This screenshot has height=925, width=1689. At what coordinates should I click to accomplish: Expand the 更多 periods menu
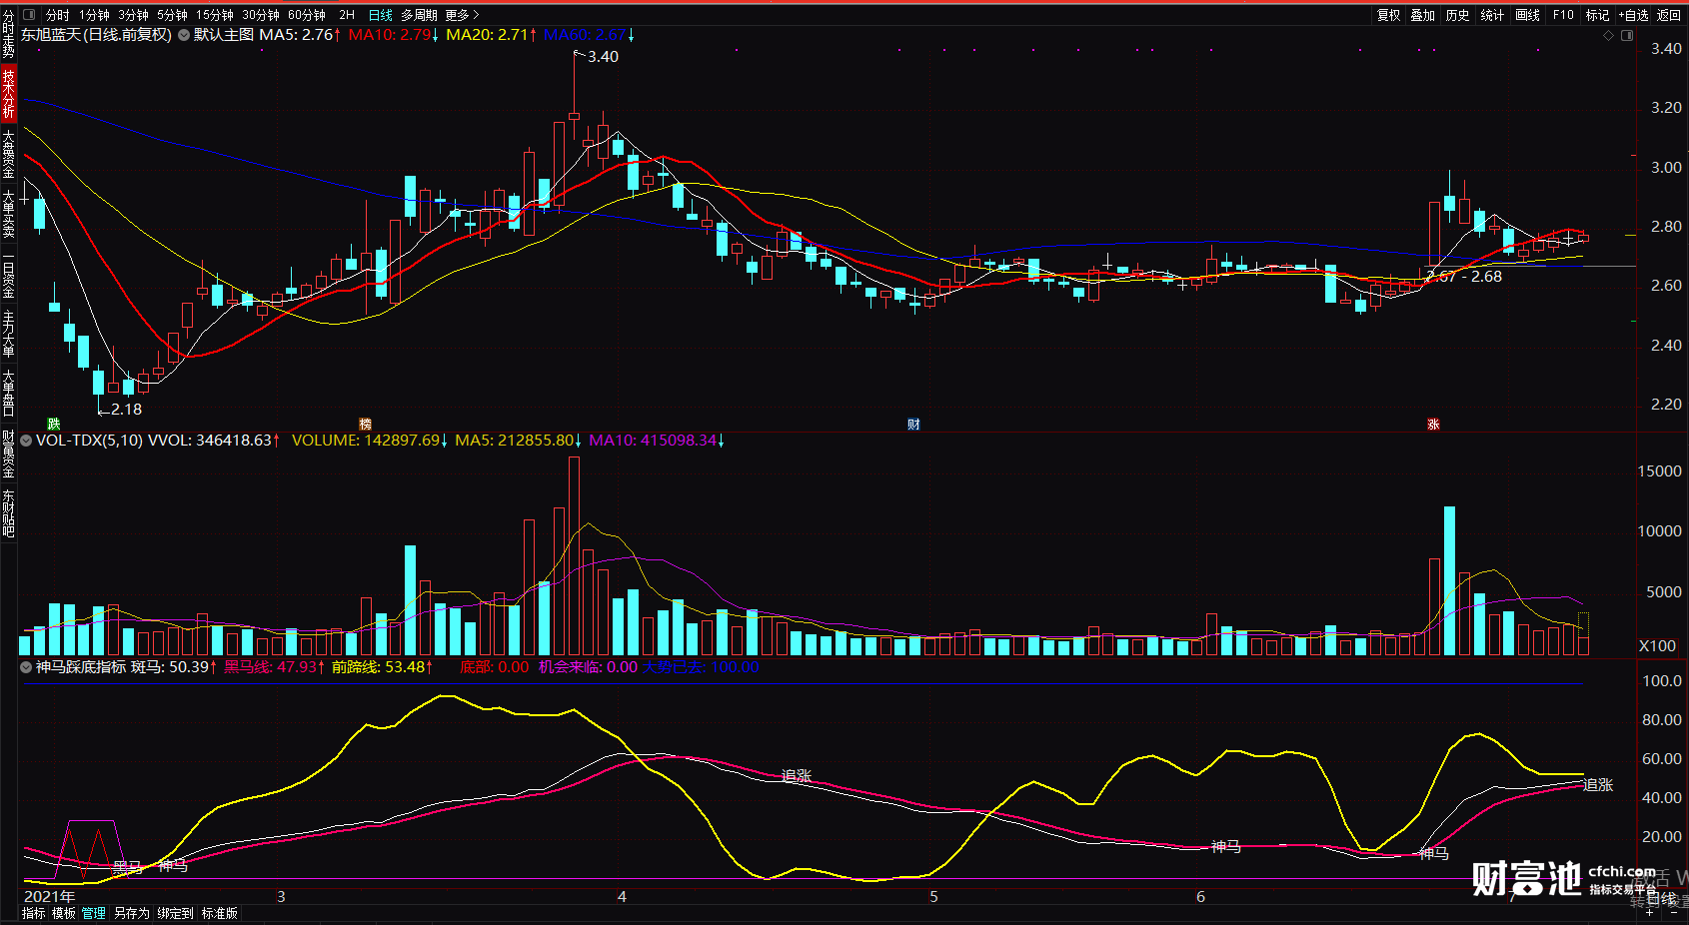462,15
